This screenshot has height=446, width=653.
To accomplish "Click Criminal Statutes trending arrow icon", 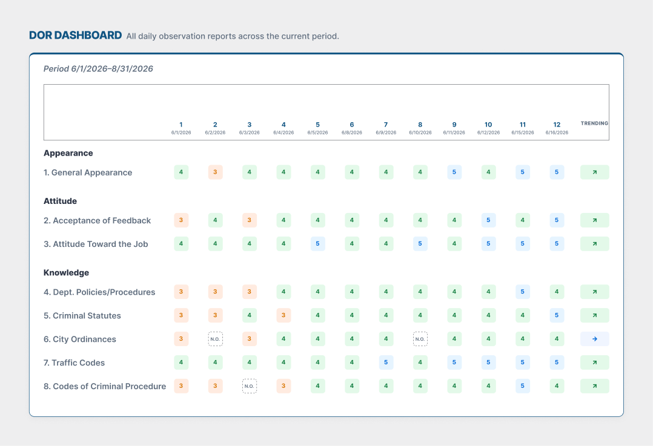I will (x=594, y=315).
